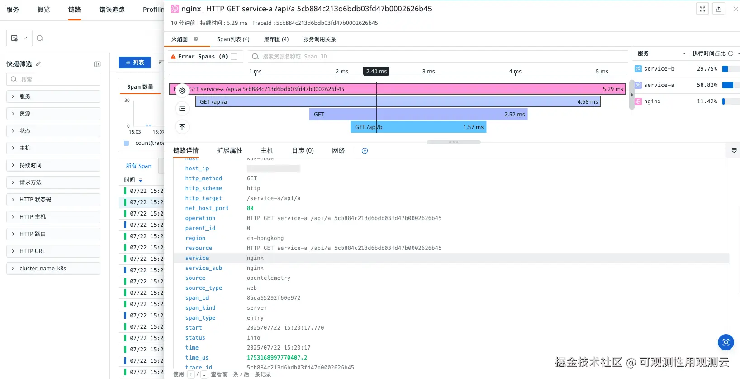Go to the 错误追踪 navigation tab
The width and height of the screenshot is (740, 379).
(x=112, y=10)
